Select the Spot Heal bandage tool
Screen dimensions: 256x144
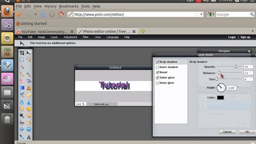point(29,123)
